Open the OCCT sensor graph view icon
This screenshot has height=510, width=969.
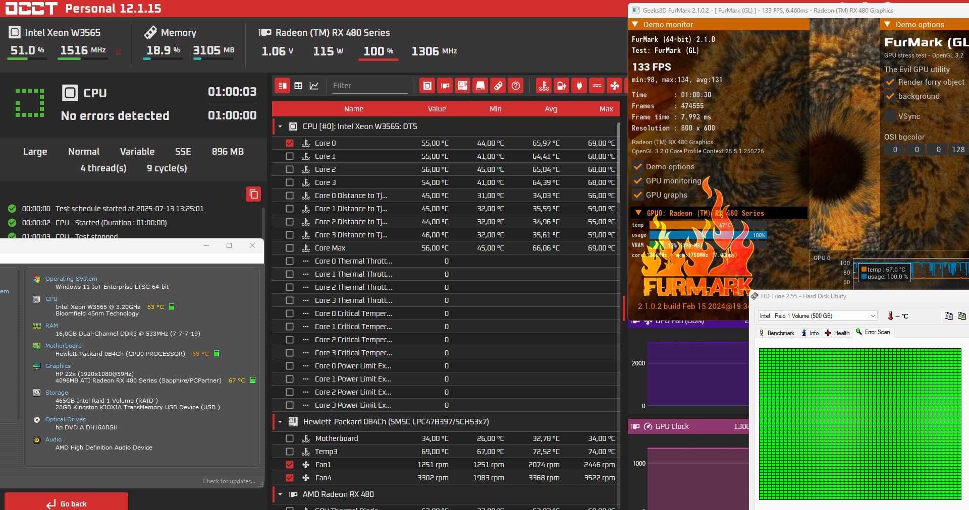pyautogui.click(x=314, y=86)
